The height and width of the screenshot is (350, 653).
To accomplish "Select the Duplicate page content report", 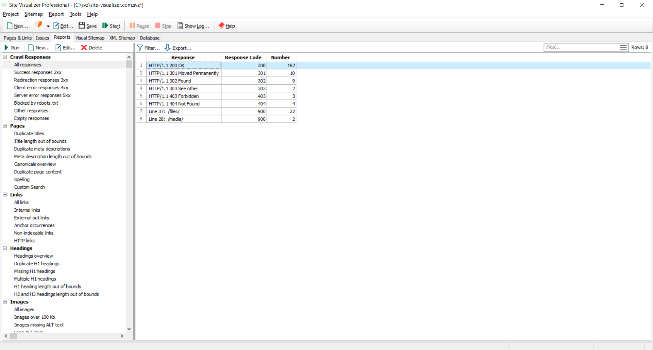I will tap(38, 172).
